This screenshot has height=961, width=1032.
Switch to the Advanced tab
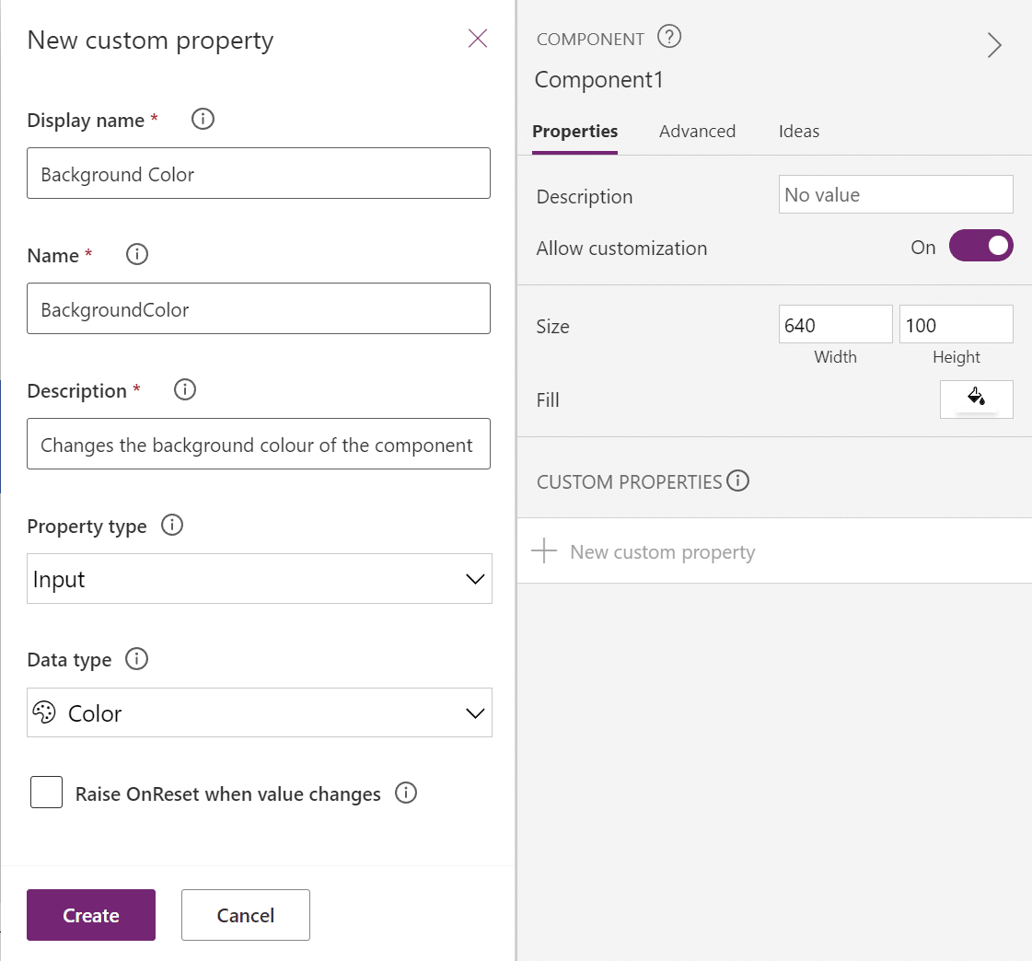point(697,131)
